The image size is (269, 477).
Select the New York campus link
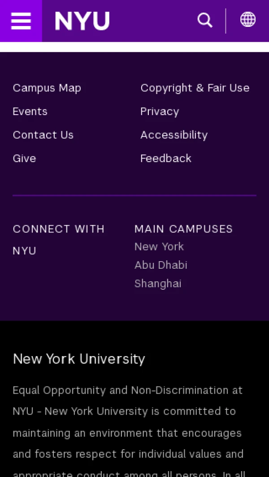point(159,246)
